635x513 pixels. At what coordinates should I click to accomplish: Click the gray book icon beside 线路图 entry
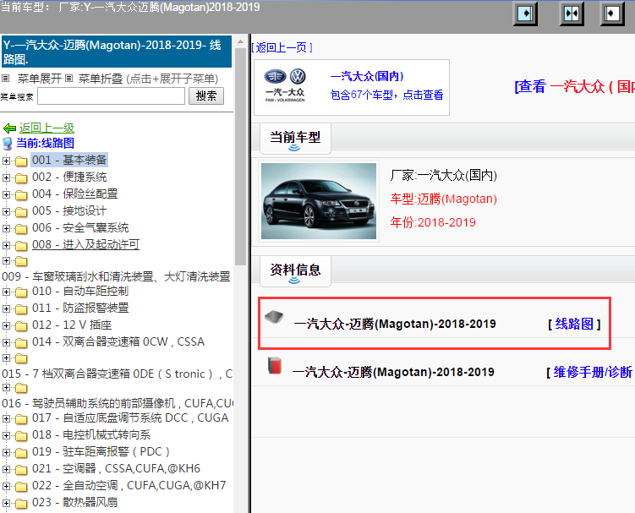tap(274, 317)
